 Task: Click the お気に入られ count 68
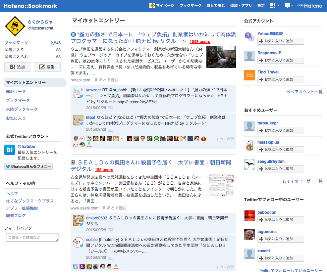58,57
